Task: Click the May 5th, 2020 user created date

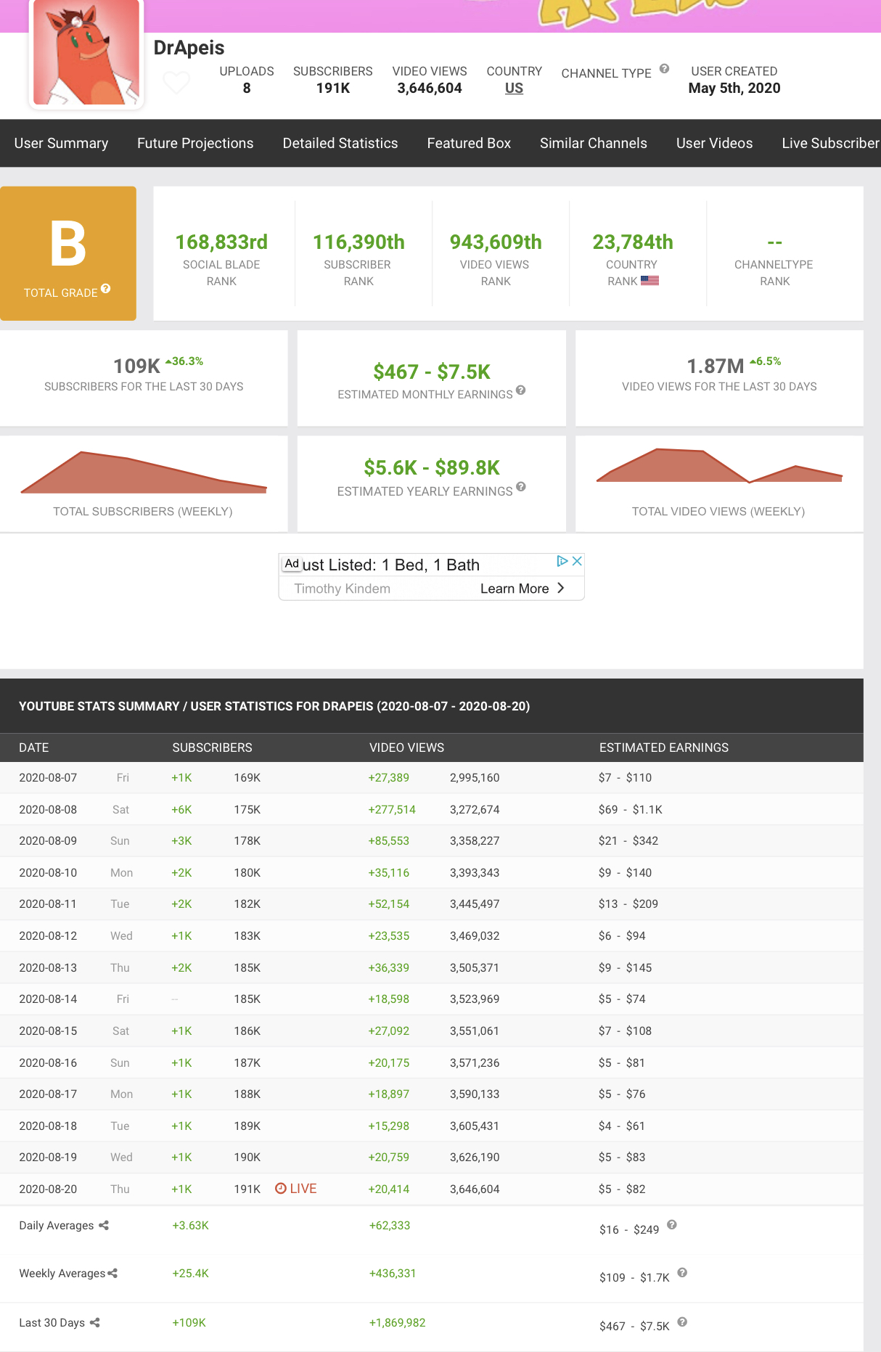Action: [734, 88]
